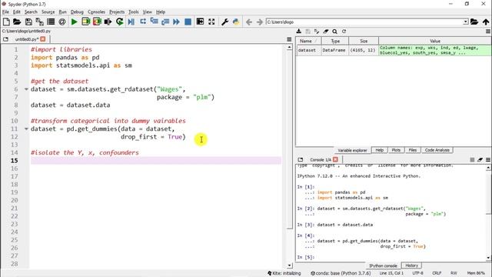This screenshot has width=492, height=277.
Task: Step return debug icon
Action: tap(165, 22)
